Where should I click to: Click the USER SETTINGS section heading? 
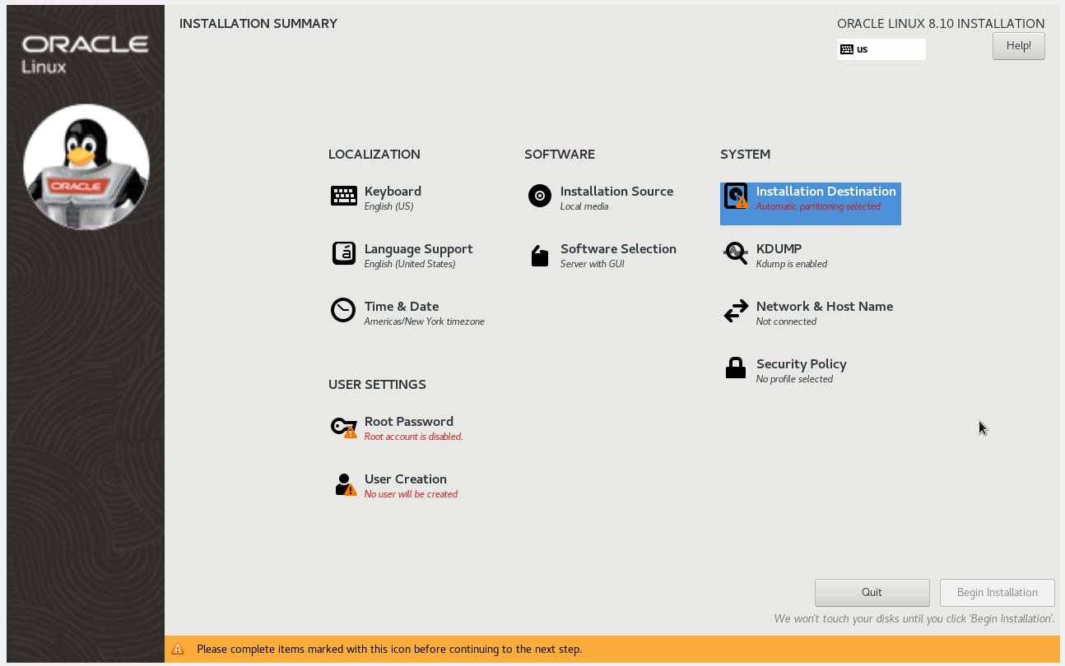click(377, 385)
